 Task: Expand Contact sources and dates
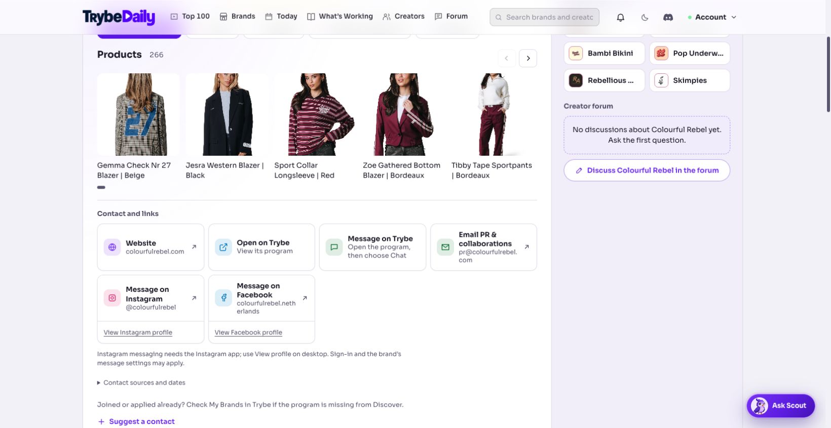[141, 383]
